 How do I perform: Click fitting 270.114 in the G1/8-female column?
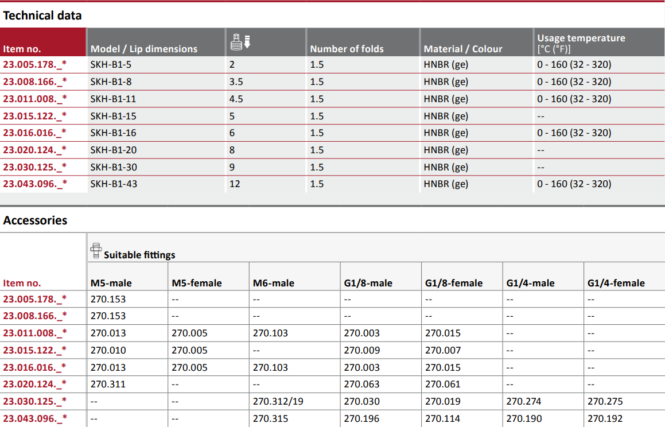coord(443,418)
